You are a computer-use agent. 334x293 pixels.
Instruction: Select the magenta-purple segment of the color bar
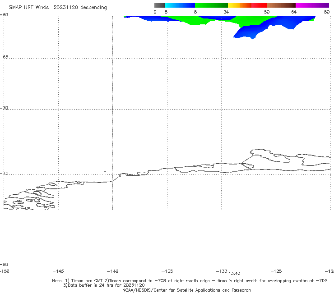pyautogui.click(x=312, y=5)
